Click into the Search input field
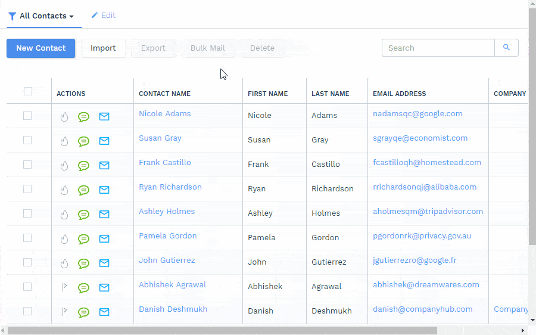 point(438,48)
